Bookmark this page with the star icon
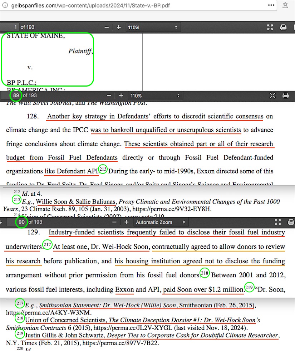 [x=285, y=5]
